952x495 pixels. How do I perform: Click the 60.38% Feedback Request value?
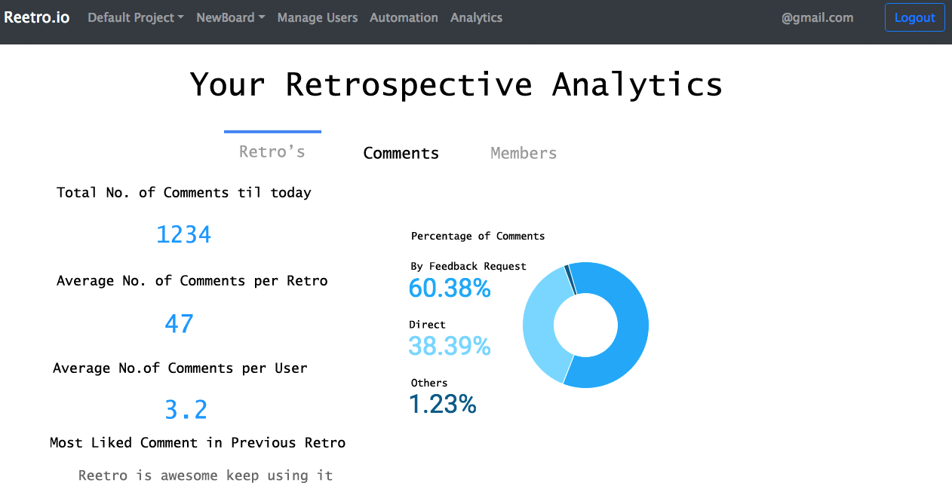point(450,288)
